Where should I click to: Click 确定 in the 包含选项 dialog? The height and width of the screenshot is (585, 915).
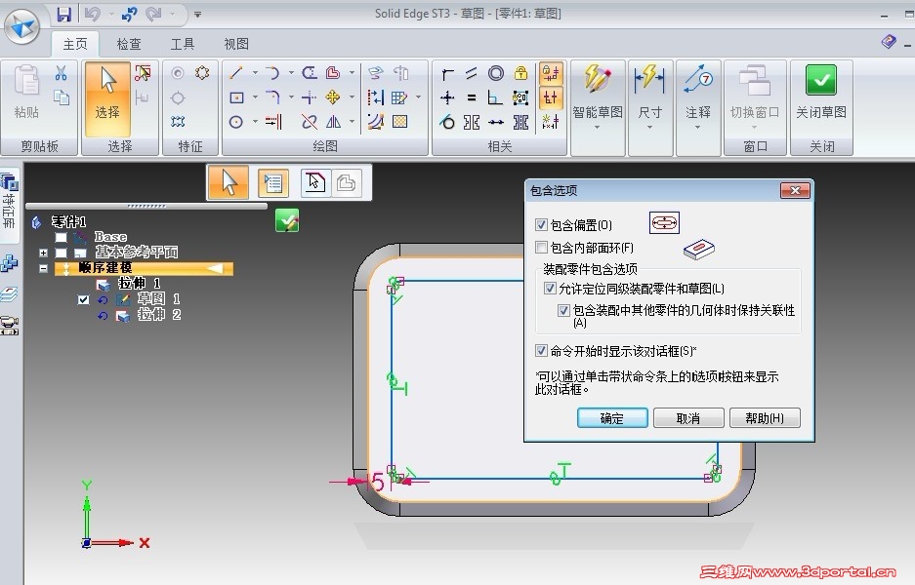click(x=612, y=417)
